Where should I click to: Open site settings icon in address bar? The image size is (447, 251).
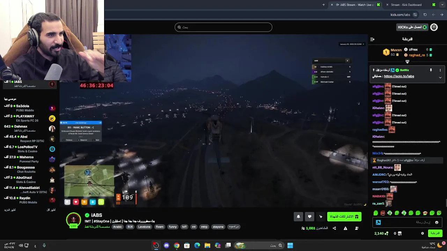(415, 15)
